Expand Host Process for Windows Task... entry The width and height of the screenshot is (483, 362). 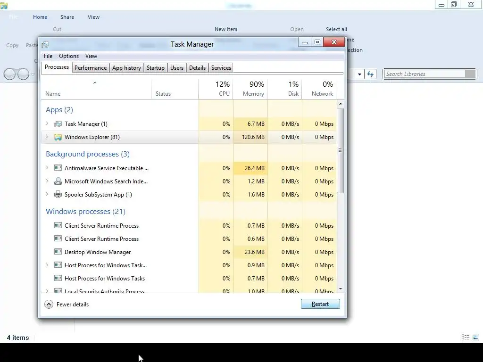[47, 265]
